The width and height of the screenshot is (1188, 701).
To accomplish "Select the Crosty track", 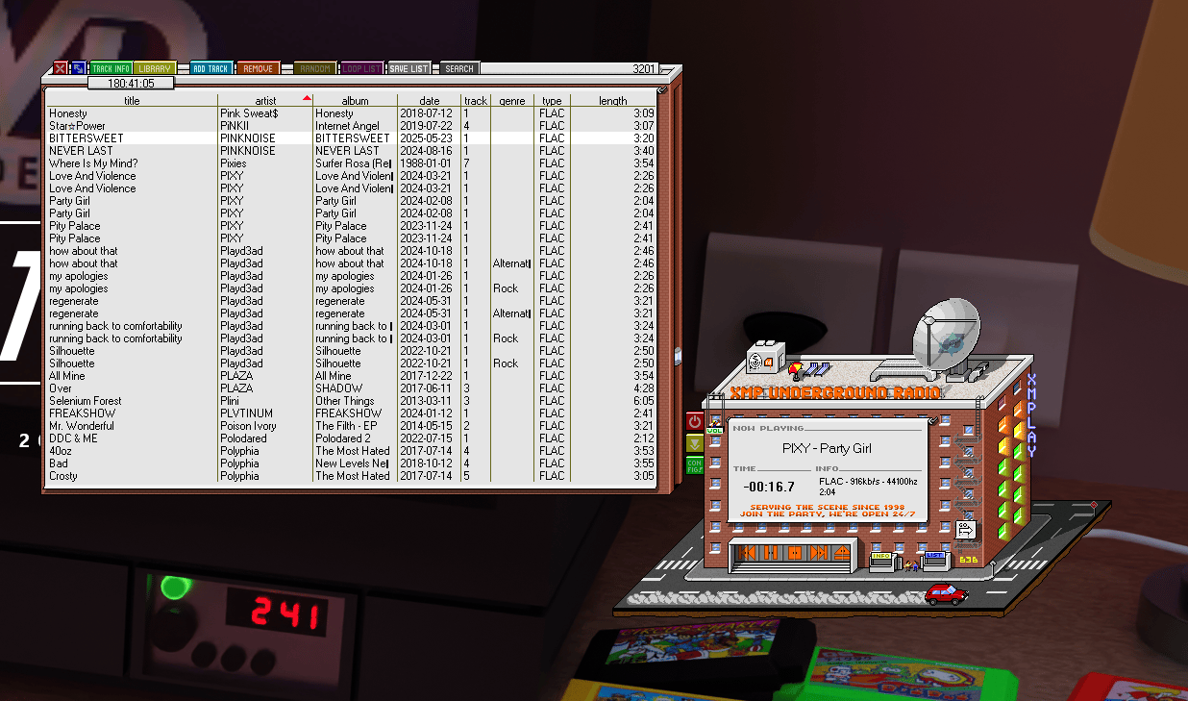I will click(351, 476).
